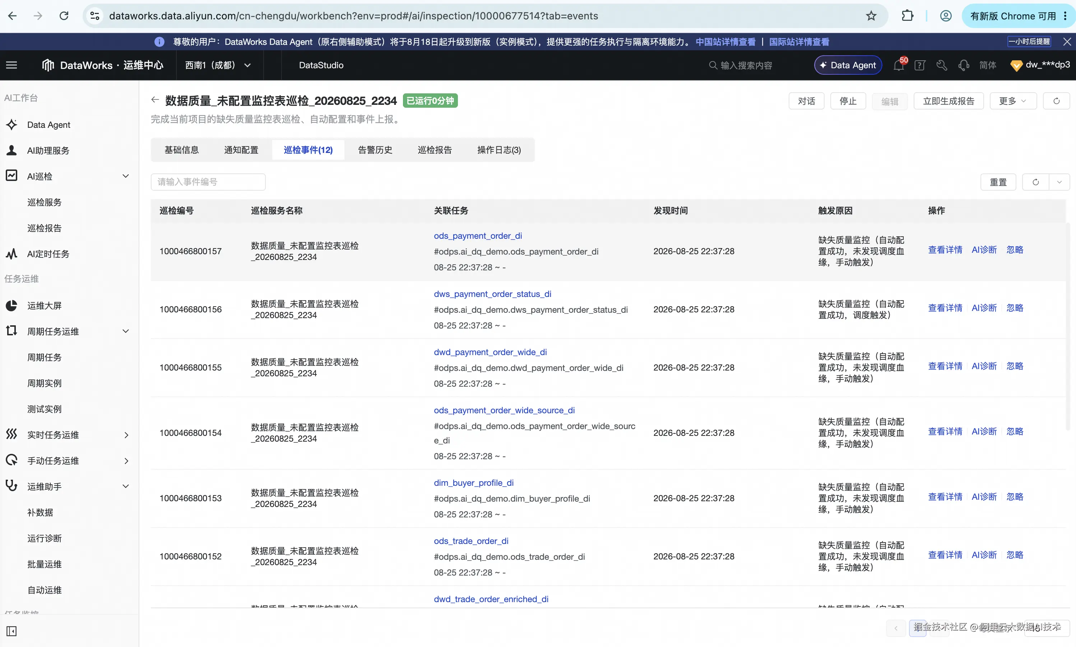Open Chrome profile avatar icon
This screenshot has height=647, width=1076.
click(x=946, y=16)
